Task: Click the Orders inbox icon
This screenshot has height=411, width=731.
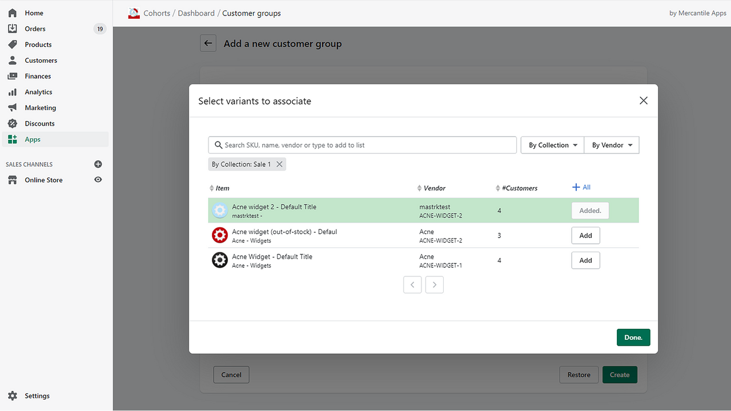Action: 13,29
